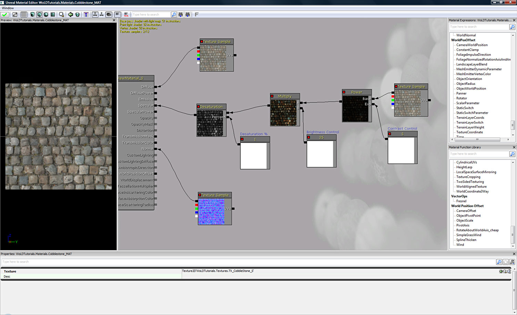Select Fresnel in the Material Function Library
517x315 pixels.
click(462, 201)
